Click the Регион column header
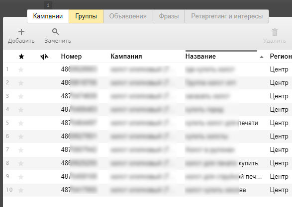Image resolution: width=292 pixels, height=207 pixels. (x=281, y=56)
